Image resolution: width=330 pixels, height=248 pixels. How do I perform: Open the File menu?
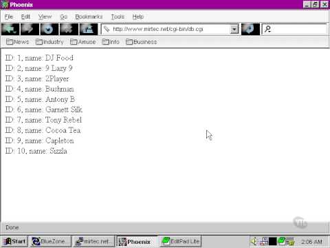pos(9,17)
